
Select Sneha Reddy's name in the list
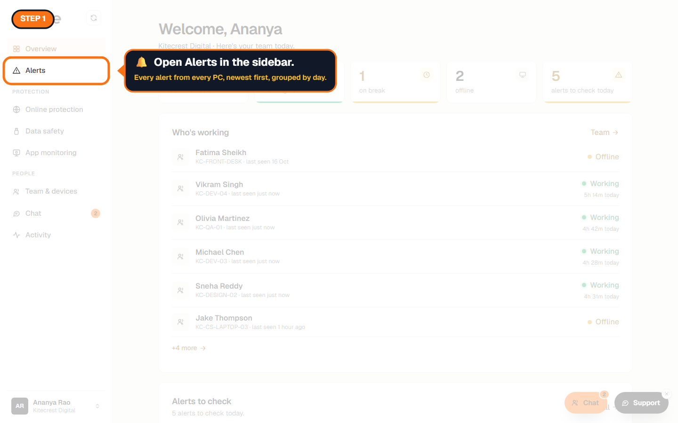click(x=219, y=286)
